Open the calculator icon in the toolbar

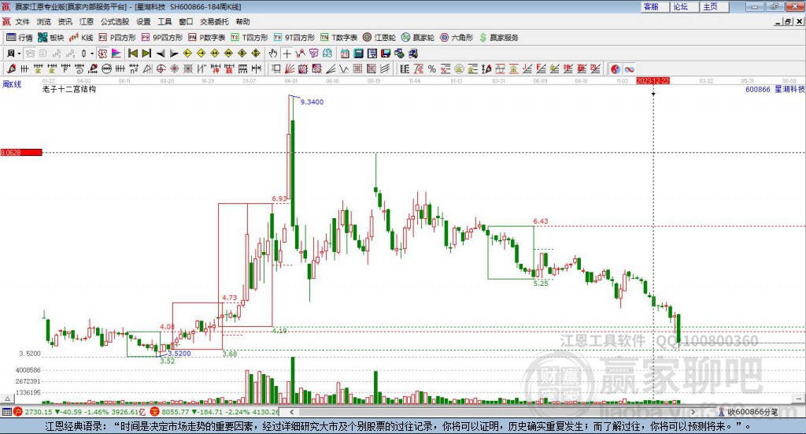(x=358, y=54)
